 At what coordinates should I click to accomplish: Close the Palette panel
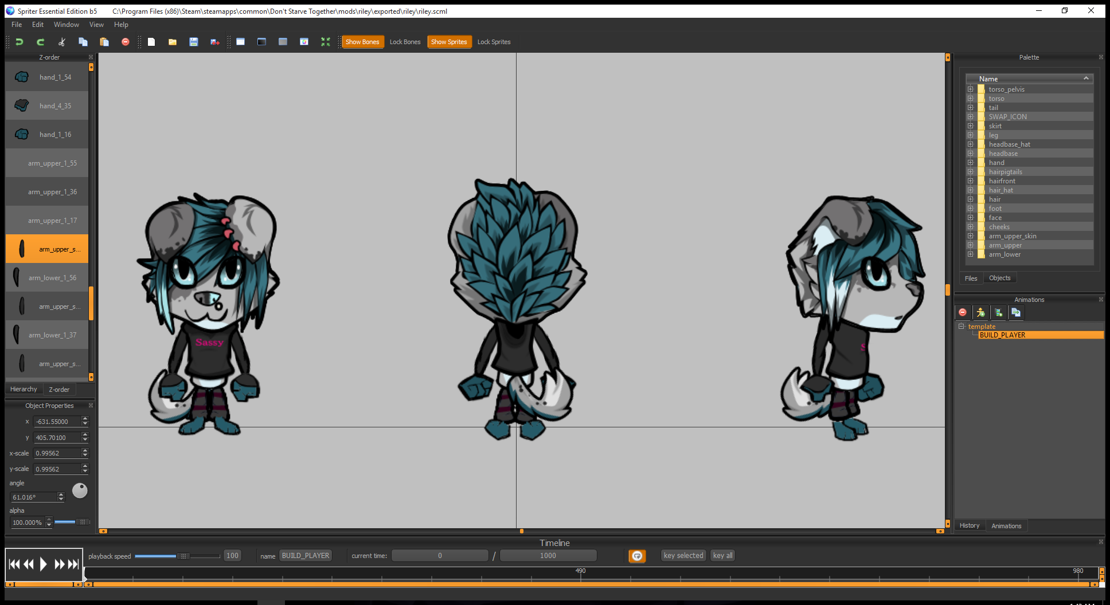pyautogui.click(x=1101, y=57)
